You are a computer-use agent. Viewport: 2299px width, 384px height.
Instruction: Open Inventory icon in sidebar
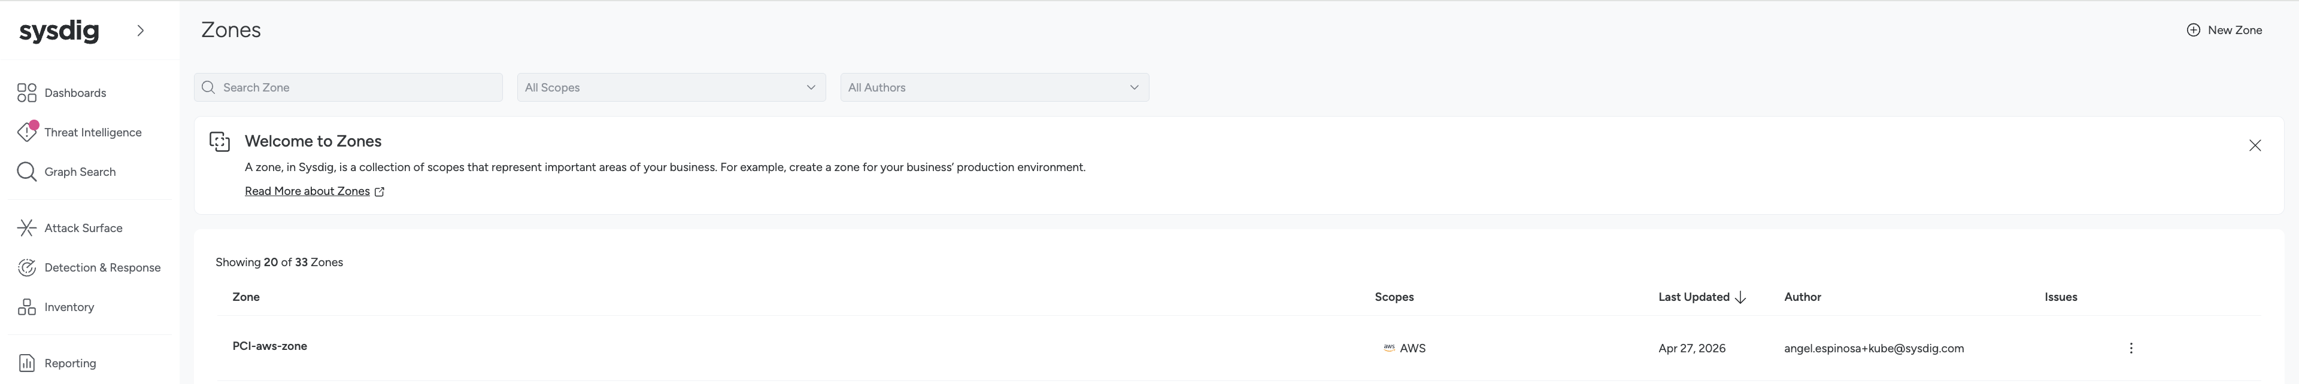pyautogui.click(x=27, y=306)
